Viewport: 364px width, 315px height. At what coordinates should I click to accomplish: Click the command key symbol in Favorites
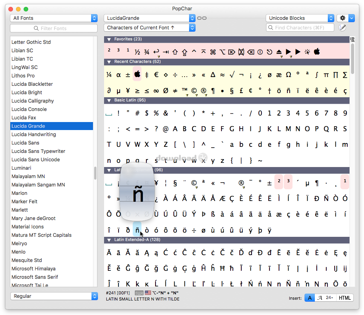[x=213, y=52]
